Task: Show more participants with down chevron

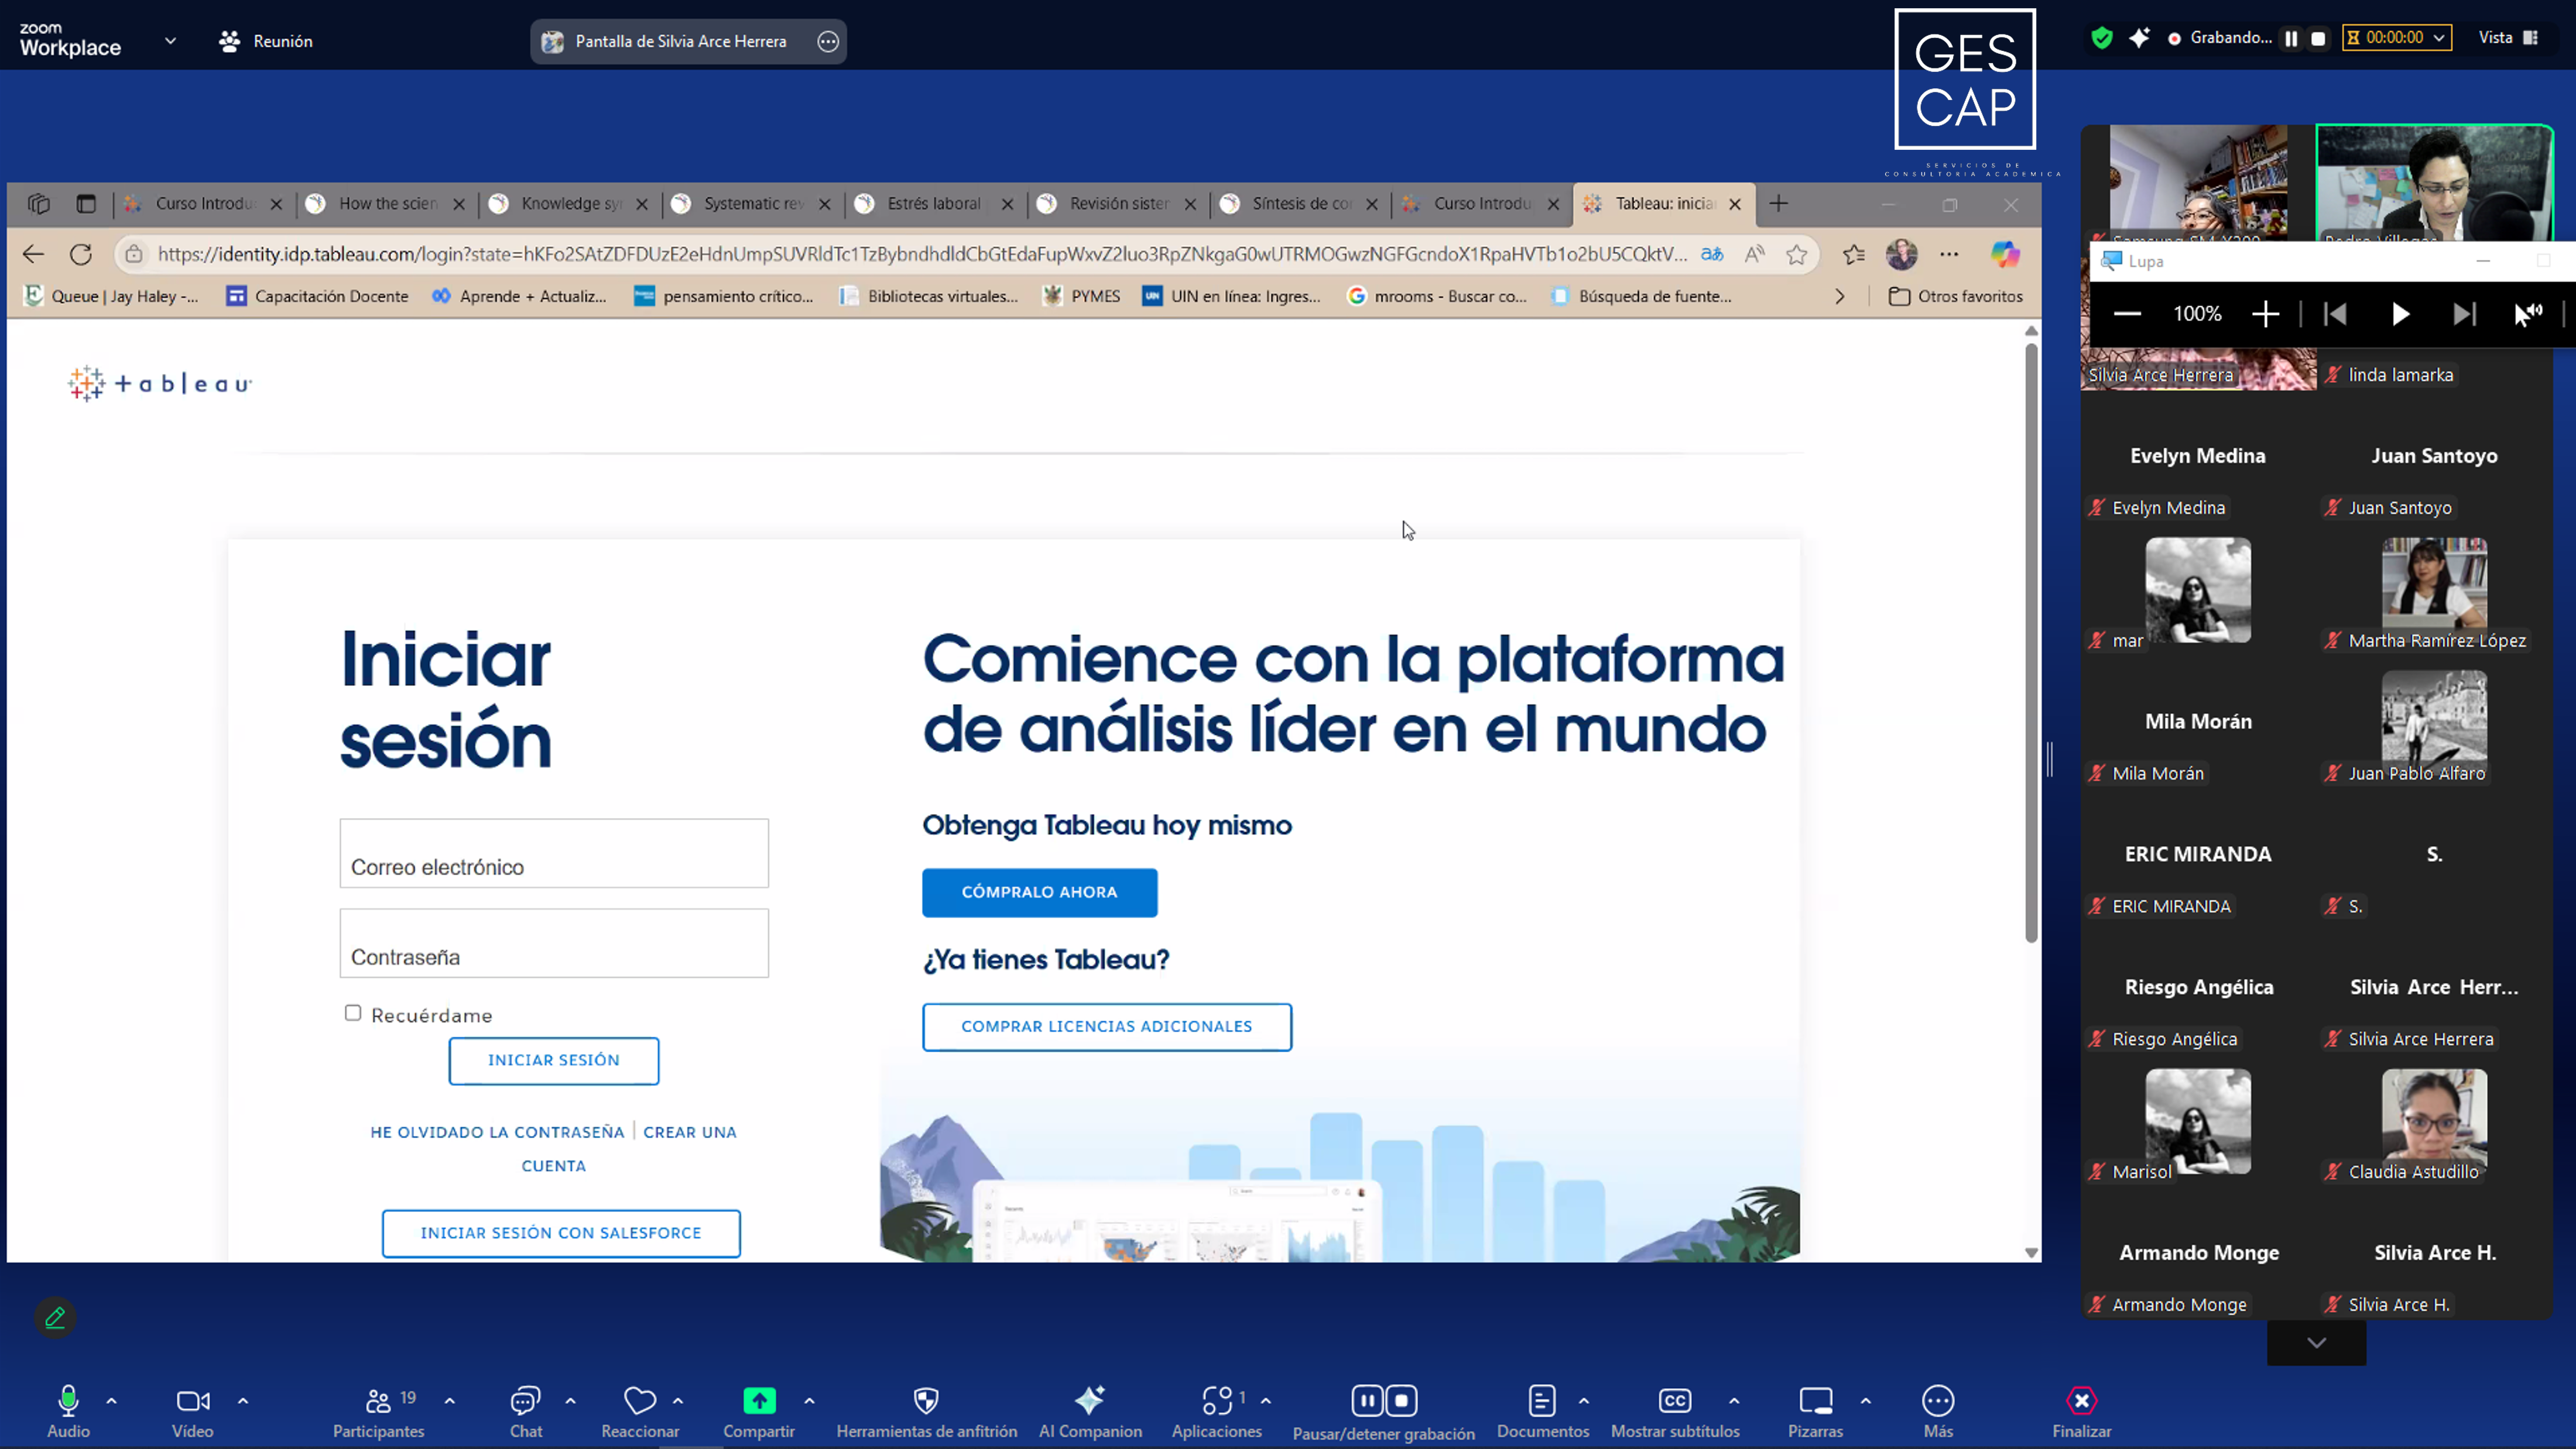Action: coord(2317,1342)
